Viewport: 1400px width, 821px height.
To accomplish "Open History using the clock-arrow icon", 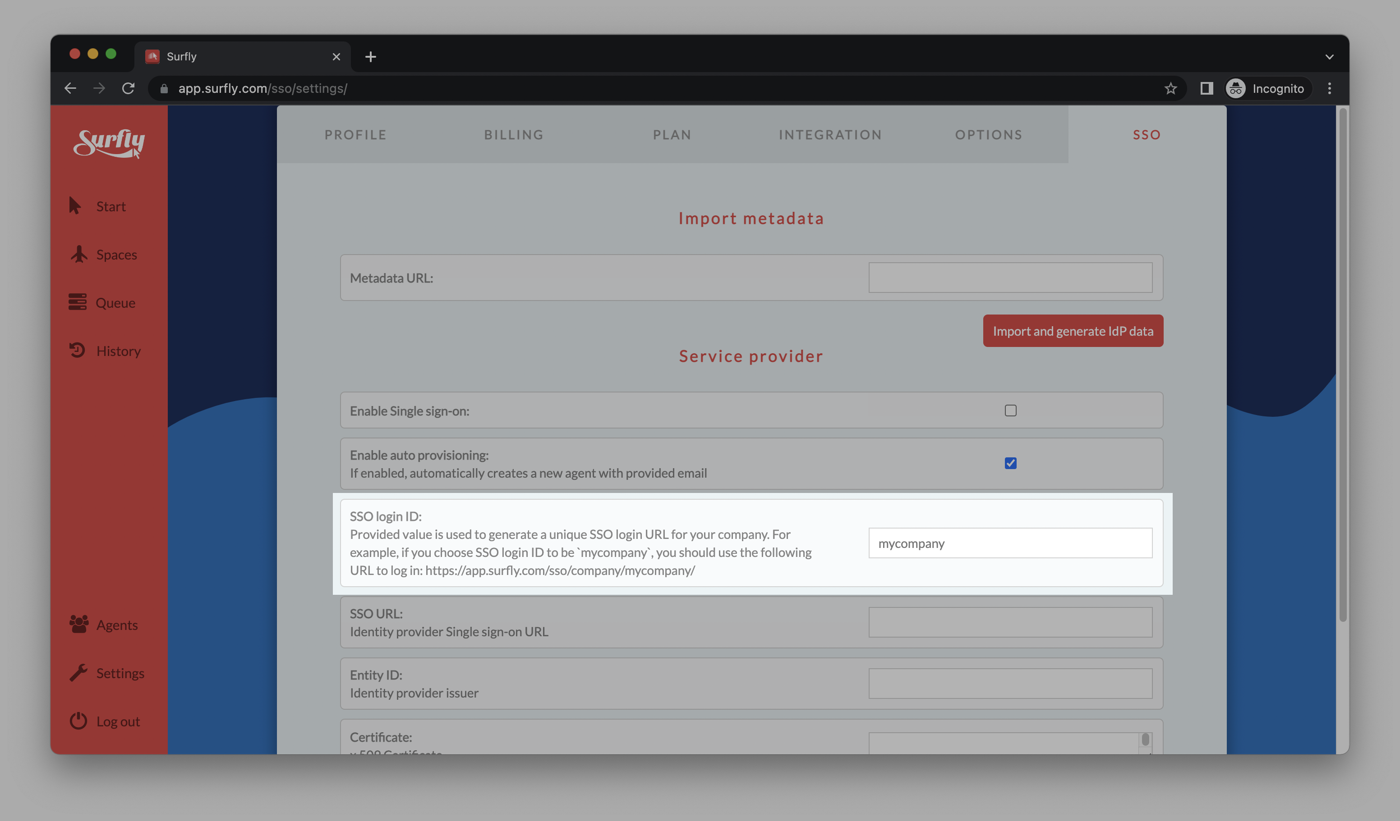I will tap(77, 350).
